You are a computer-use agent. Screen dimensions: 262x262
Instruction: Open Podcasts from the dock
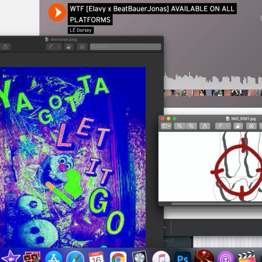click(x=226, y=257)
